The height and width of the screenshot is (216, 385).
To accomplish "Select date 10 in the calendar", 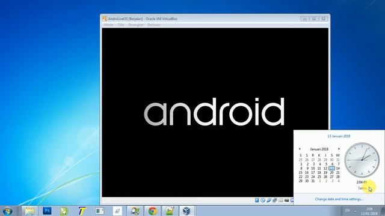I will [x=313, y=168].
